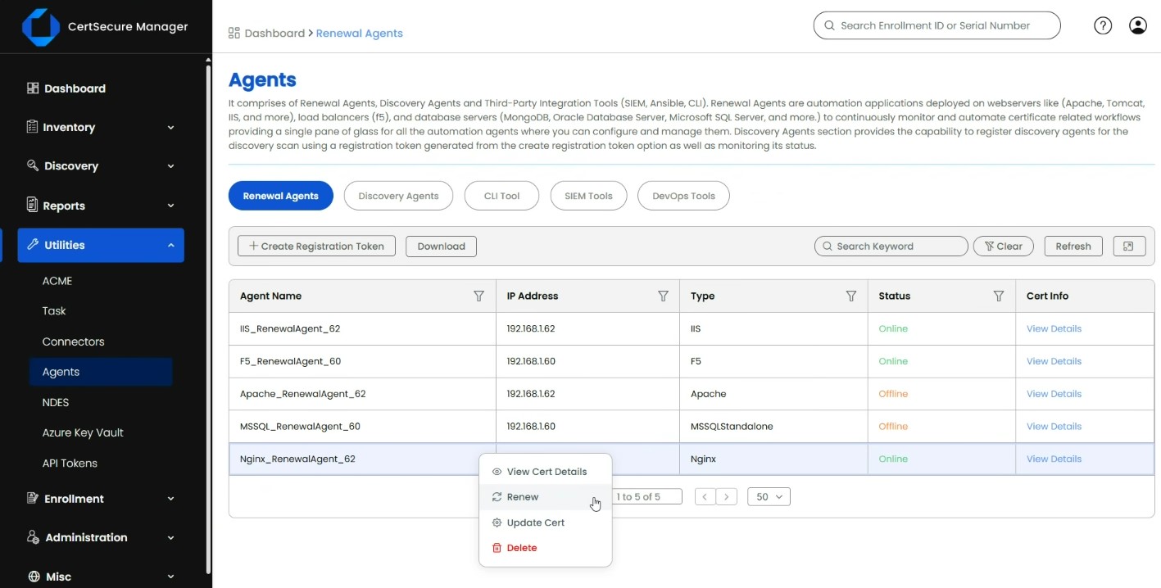Switch to the DevOps Tools tab
The height and width of the screenshot is (588, 1161).
tap(683, 196)
